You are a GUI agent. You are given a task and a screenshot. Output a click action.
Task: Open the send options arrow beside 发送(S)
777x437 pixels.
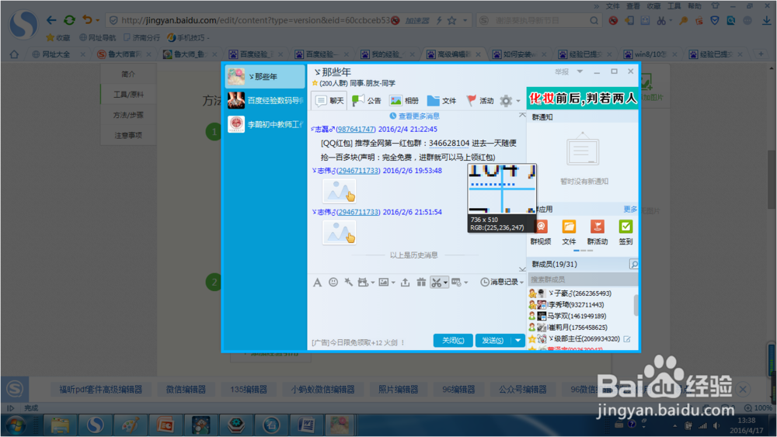pyautogui.click(x=517, y=341)
